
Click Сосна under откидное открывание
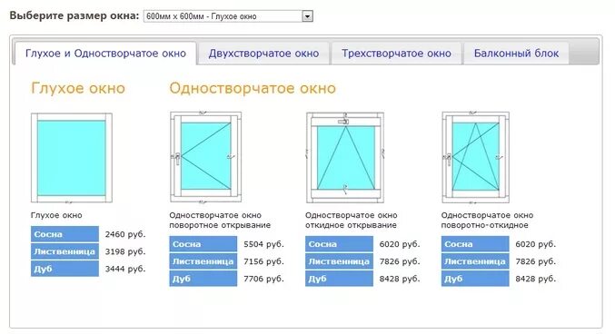[339, 244]
